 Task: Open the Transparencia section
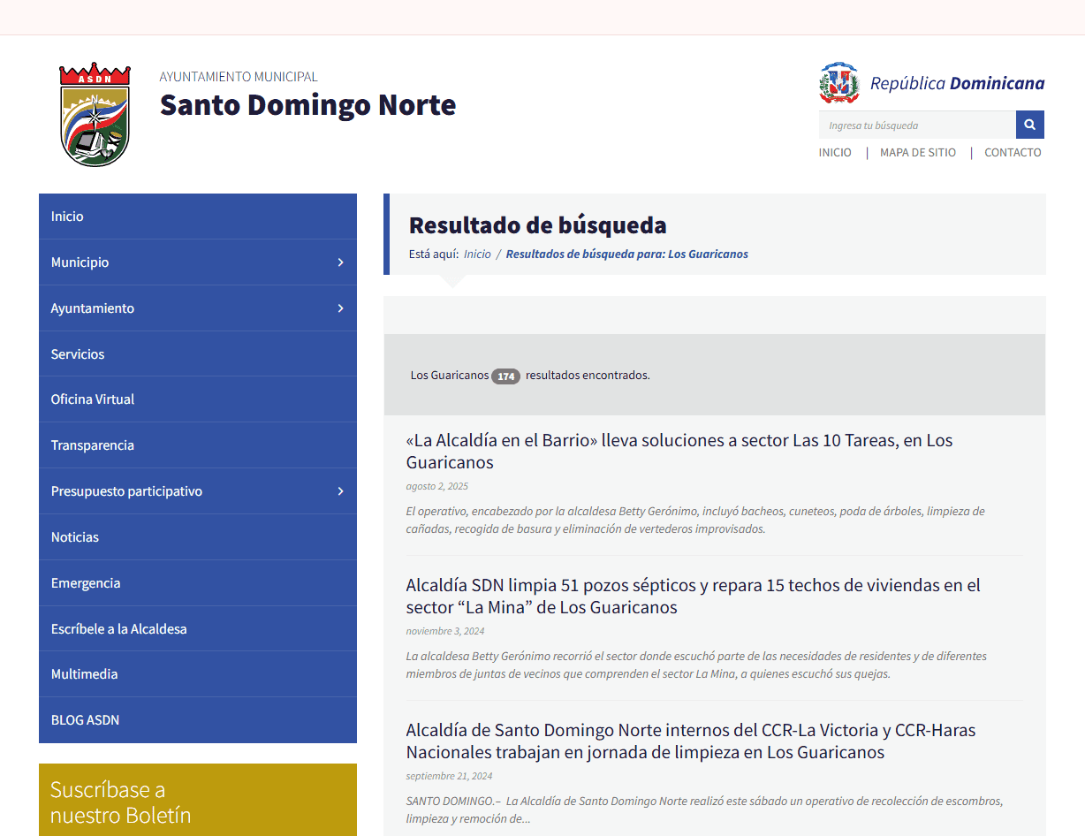92,445
